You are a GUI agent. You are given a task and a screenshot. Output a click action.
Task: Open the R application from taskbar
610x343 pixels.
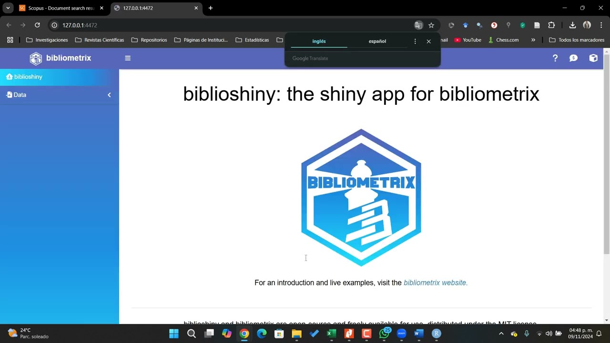point(437,333)
